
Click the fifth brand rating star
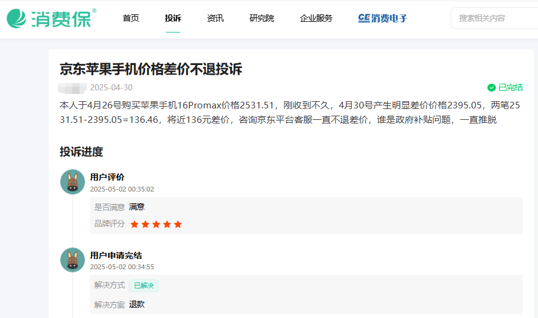(x=178, y=224)
